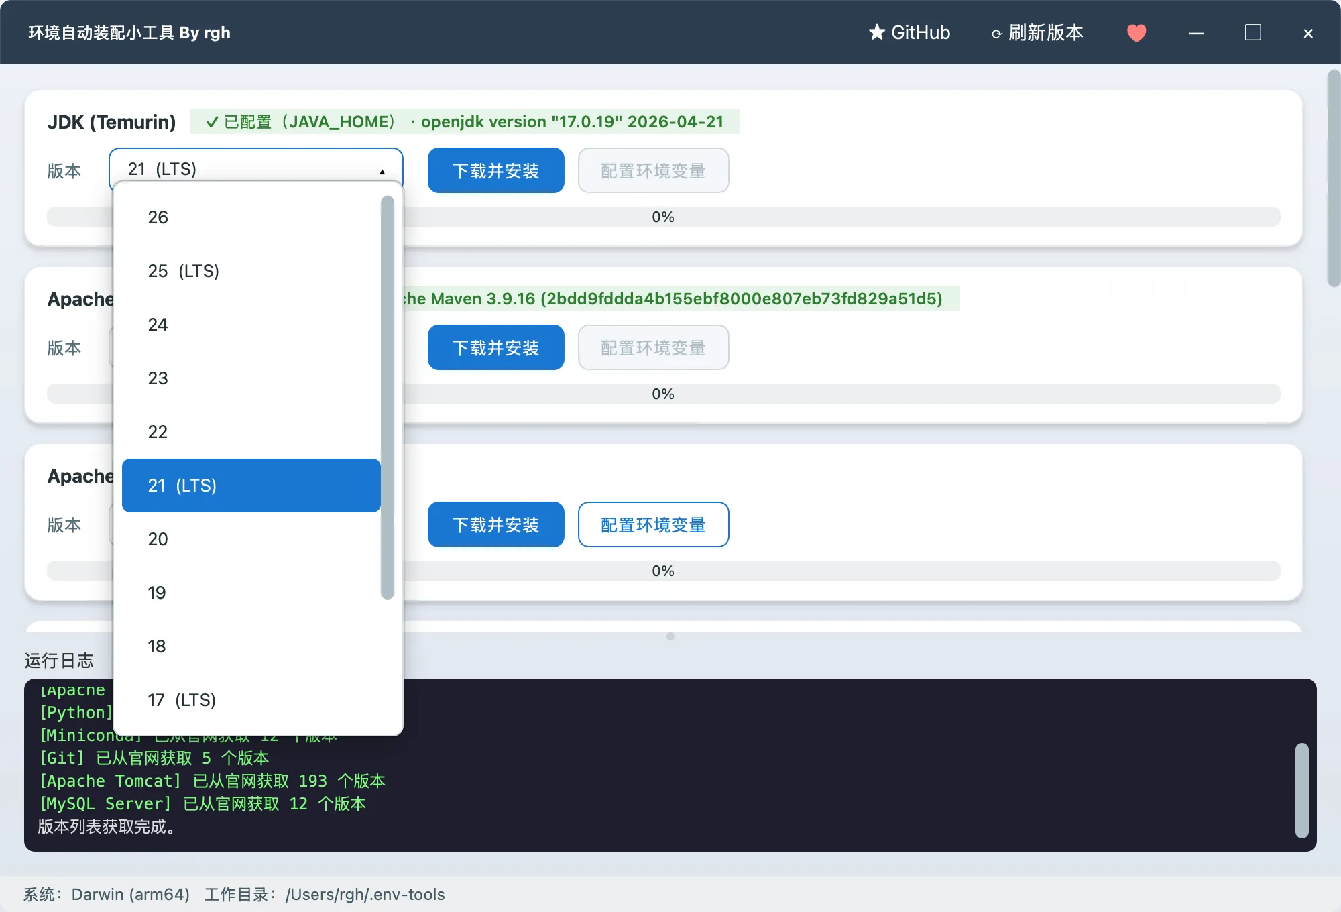
Task: Click the log panel's scrollbar thumb
Action: (x=1302, y=790)
